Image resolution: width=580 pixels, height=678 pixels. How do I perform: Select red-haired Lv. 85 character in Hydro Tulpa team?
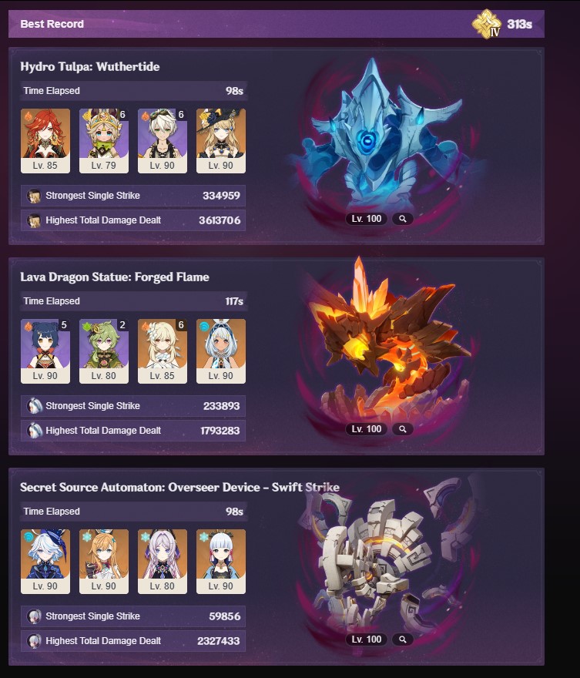pyautogui.click(x=45, y=141)
